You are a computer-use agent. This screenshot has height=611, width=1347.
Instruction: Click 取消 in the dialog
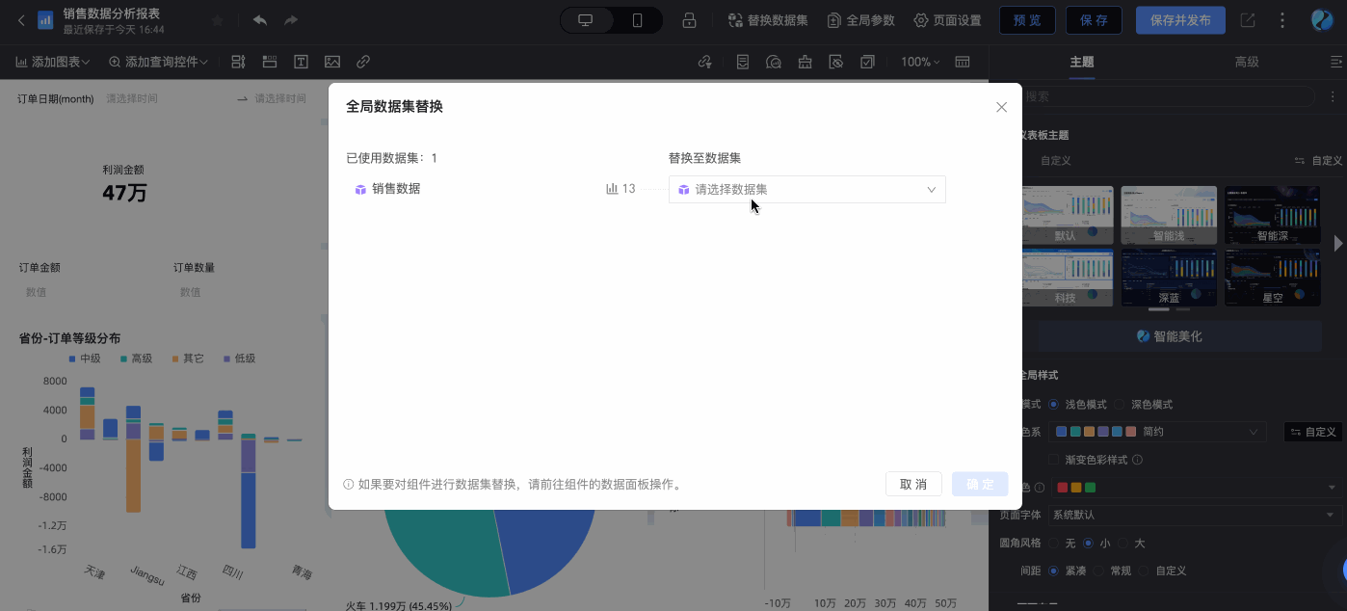click(x=913, y=484)
